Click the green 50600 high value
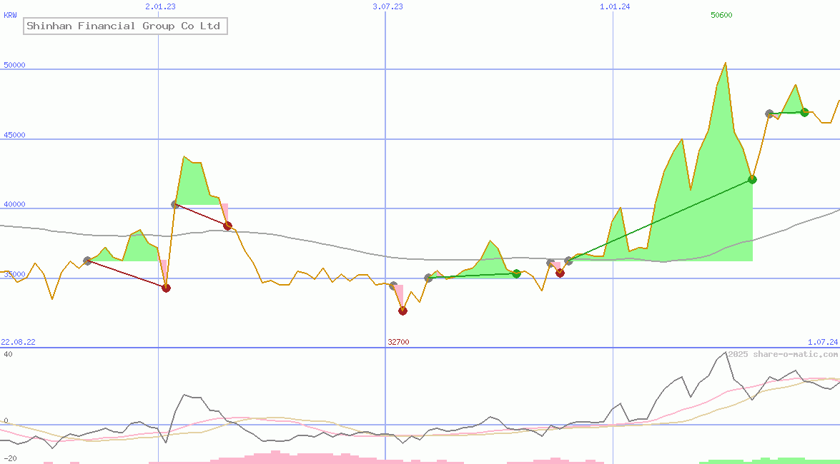The height and width of the screenshot is (464, 840). tap(721, 15)
